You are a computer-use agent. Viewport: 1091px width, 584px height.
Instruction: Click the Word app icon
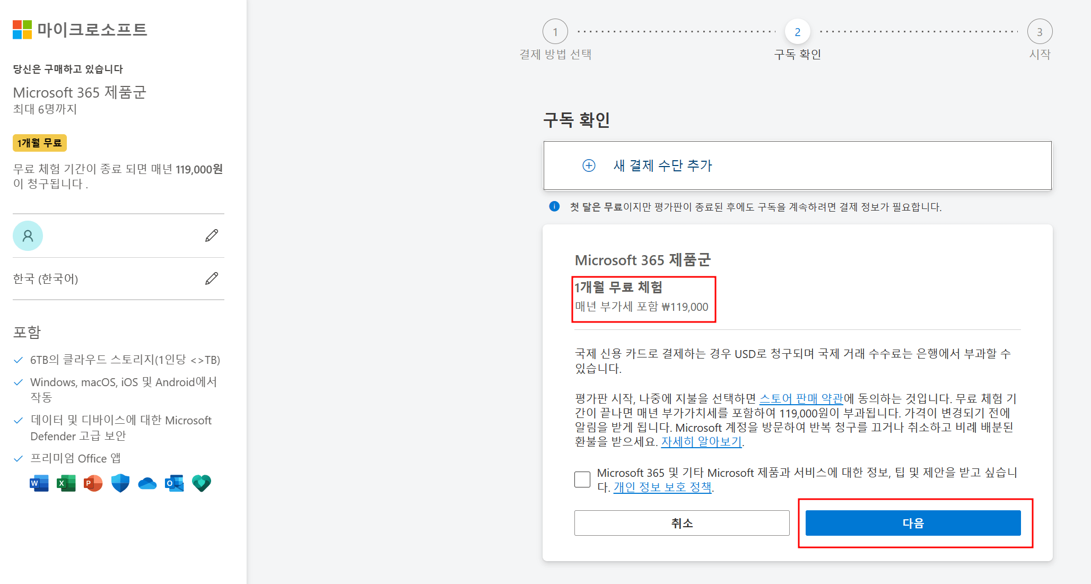point(39,483)
